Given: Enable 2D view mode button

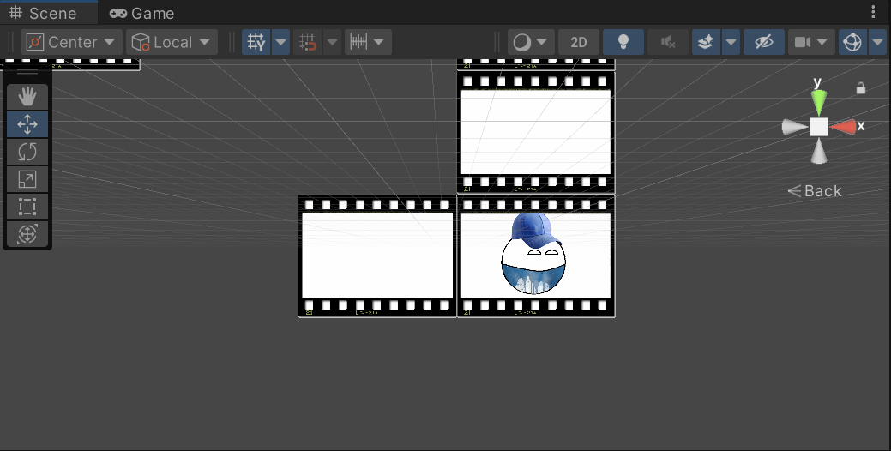Looking at the screenshot, I should click(x=579, y=42).
